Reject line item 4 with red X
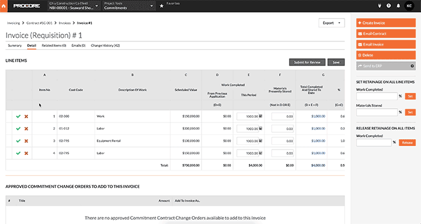421x224 pixels. [26, 153]
